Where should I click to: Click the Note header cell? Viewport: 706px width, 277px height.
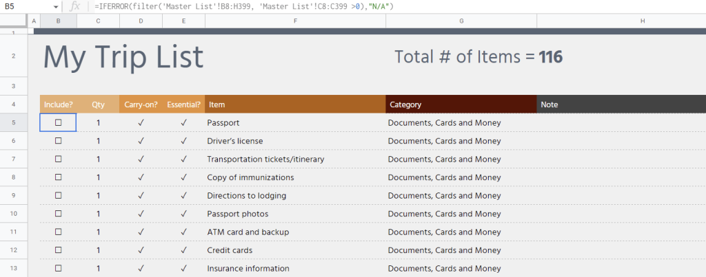click(x=621, y=104)
